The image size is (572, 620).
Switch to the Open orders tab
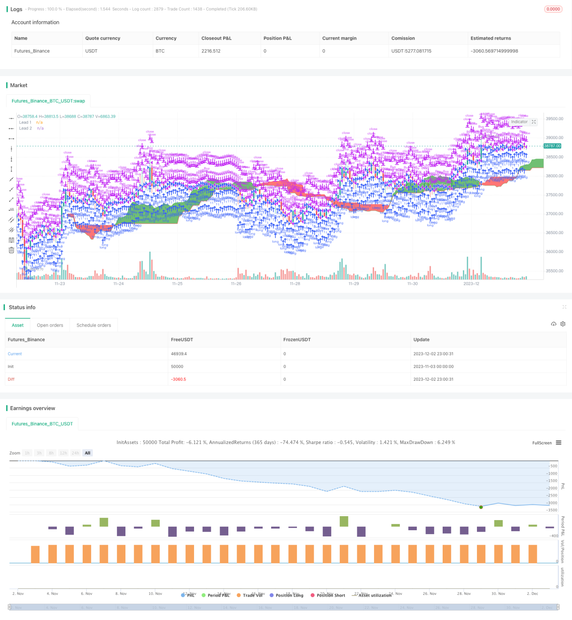pyautogui.click(x=50, y=325)
